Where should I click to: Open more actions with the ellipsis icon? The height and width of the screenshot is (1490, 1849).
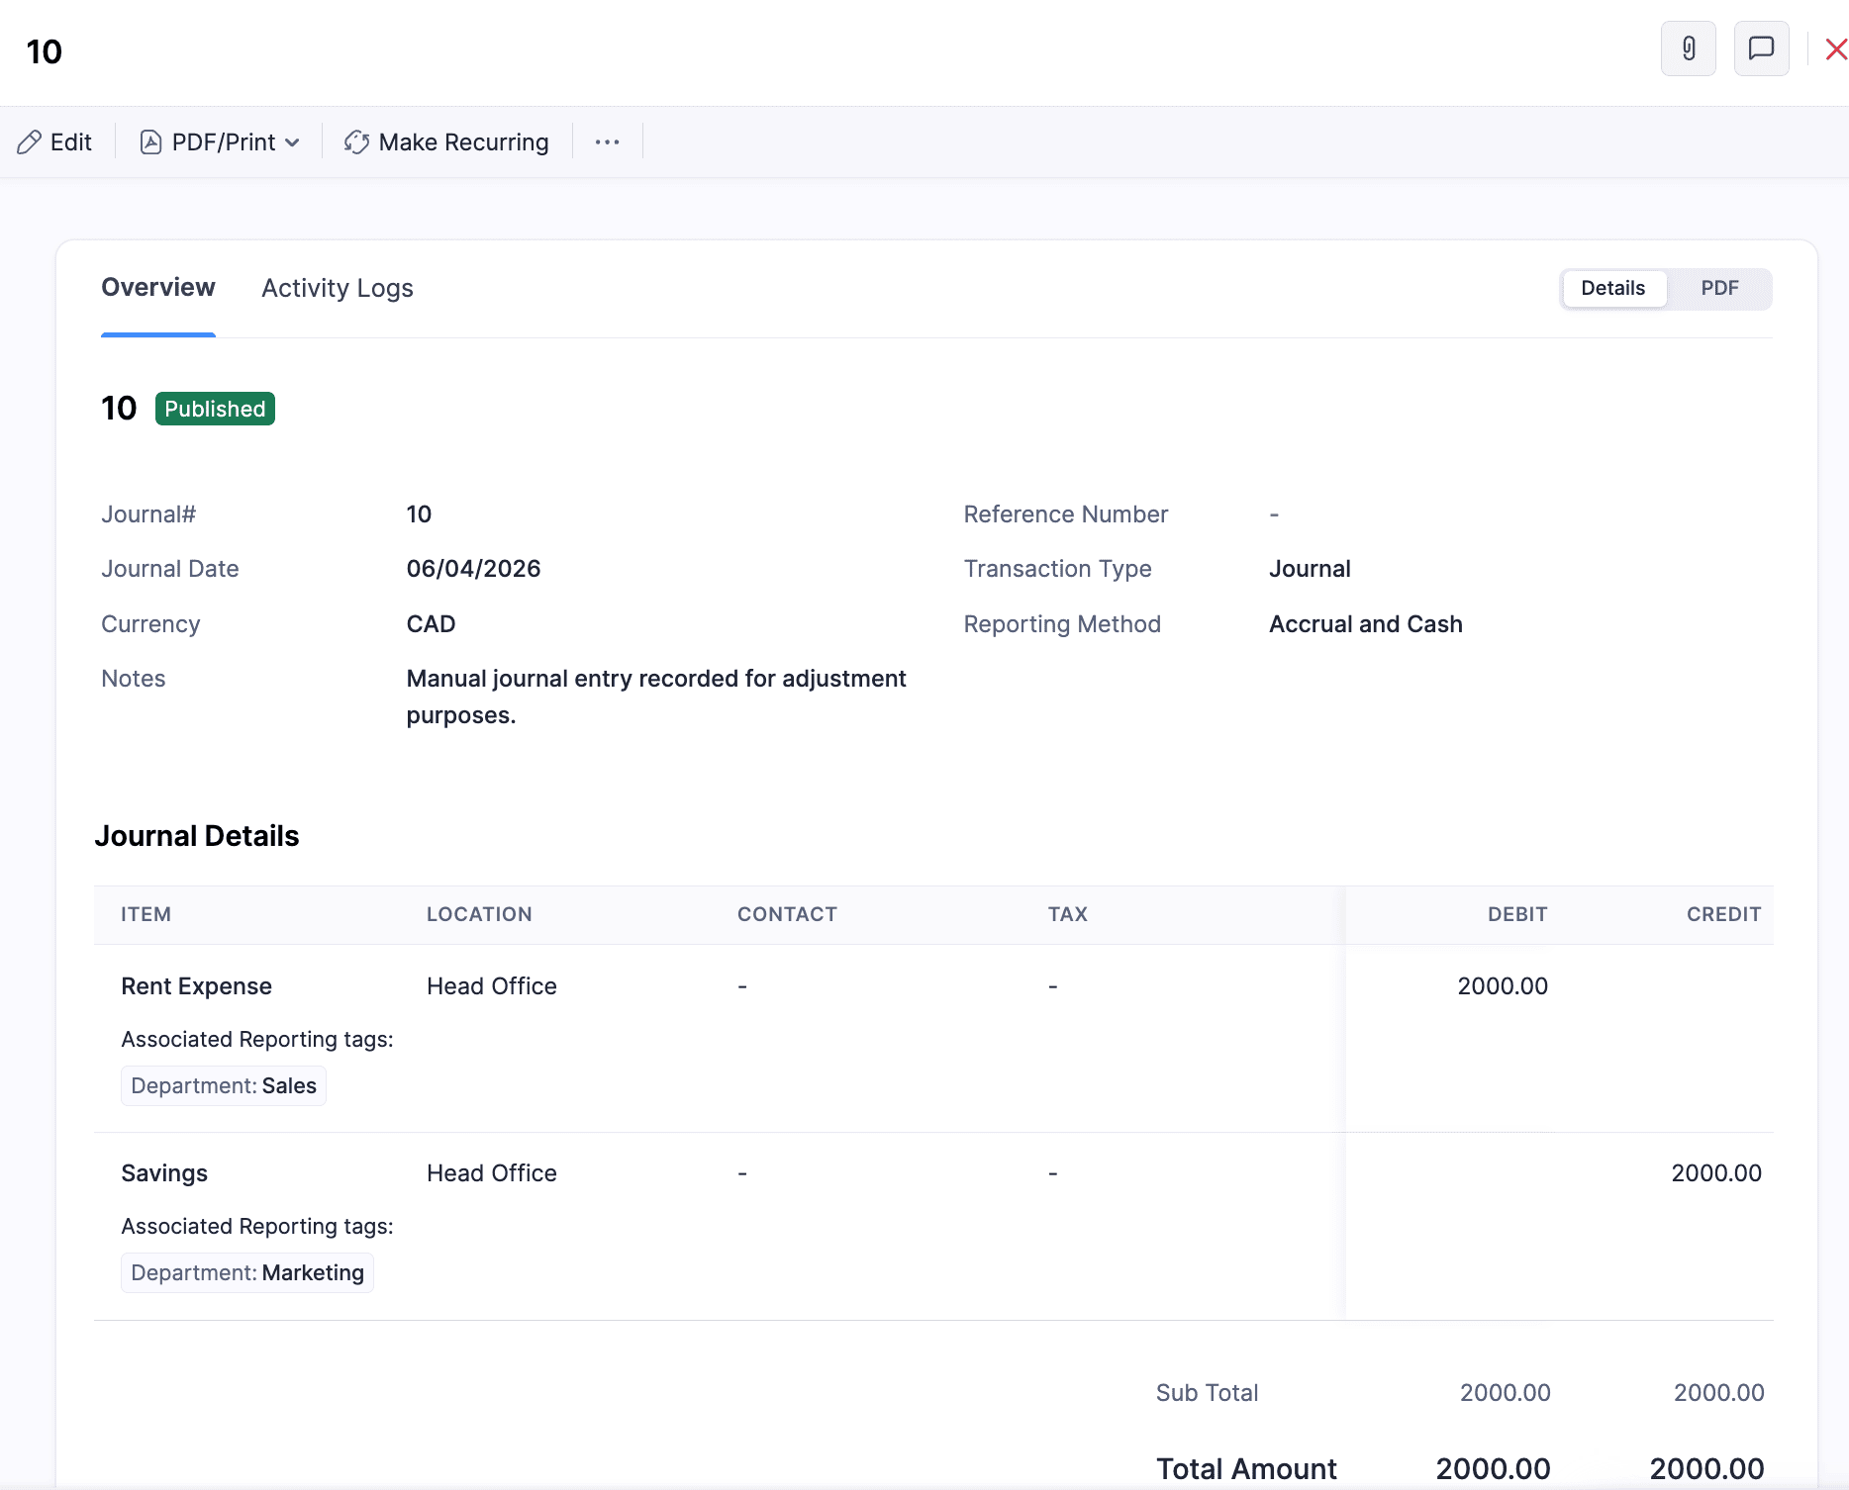click(x=607, y=141)
